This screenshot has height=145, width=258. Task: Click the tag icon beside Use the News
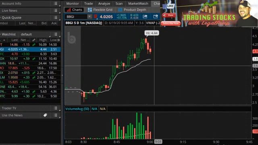coord(45,115)
